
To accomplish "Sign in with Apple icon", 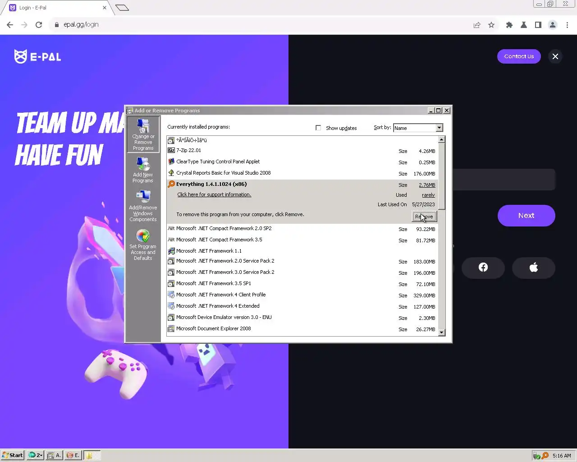I will click(534, 268).
